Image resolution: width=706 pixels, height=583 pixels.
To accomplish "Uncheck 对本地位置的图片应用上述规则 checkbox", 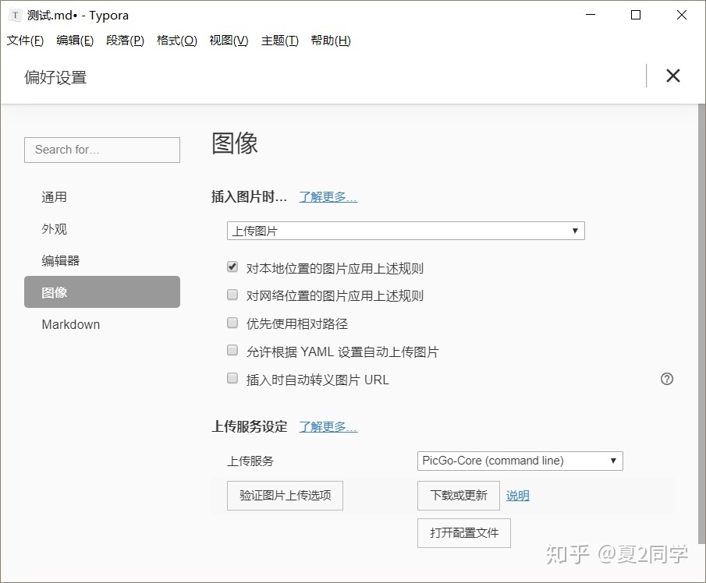I will click(232, 267).
